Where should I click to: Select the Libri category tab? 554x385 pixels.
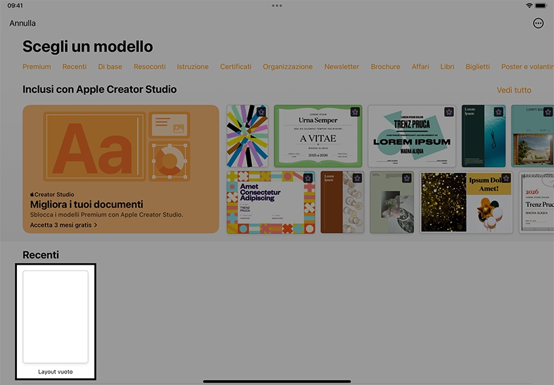(x=447, y=67)
